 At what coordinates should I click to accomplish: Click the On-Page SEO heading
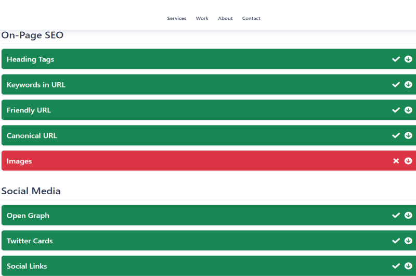32,35
